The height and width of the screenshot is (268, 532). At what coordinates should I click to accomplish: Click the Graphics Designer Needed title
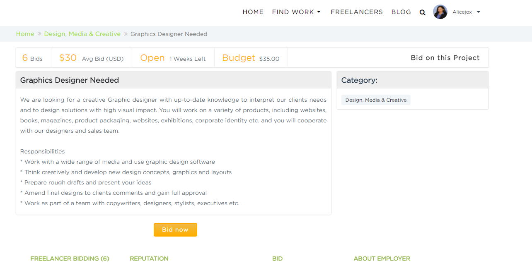click(70, 80)
